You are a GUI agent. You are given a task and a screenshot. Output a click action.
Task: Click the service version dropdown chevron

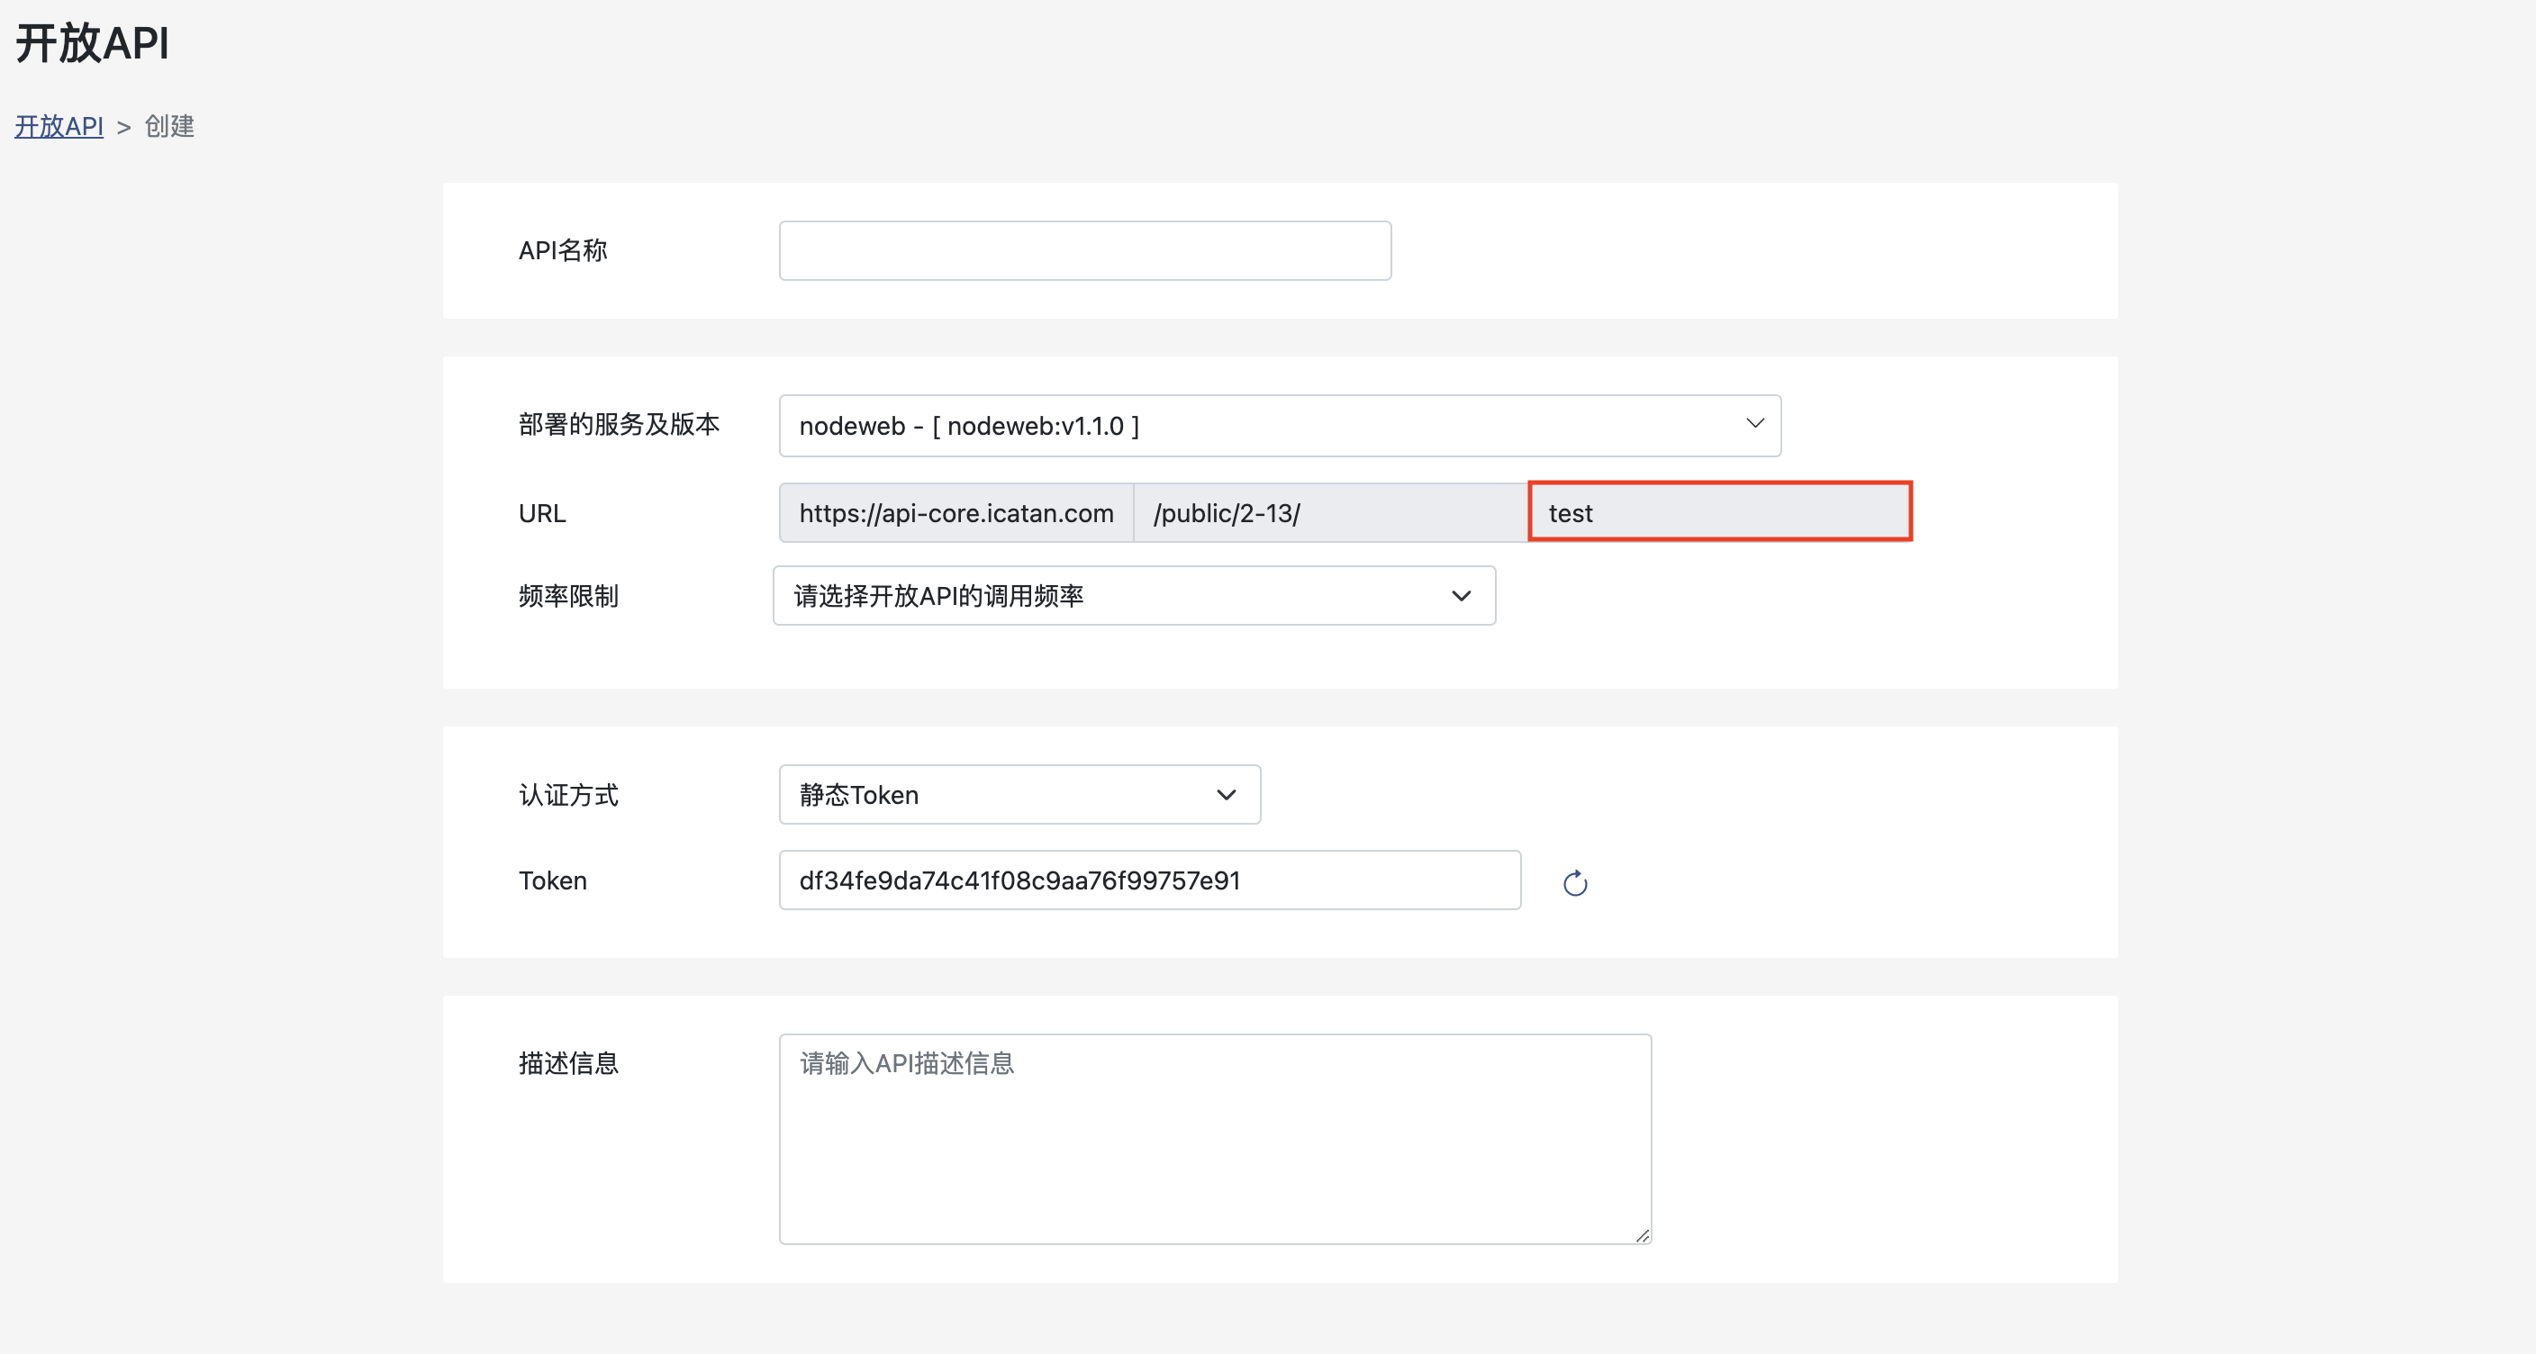1754,424
